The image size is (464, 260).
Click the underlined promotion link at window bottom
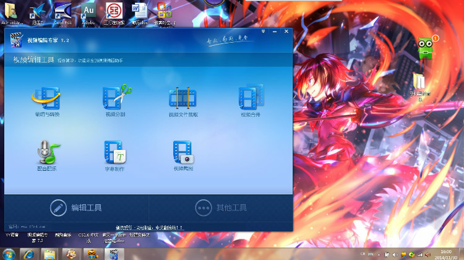click(149, 227)
